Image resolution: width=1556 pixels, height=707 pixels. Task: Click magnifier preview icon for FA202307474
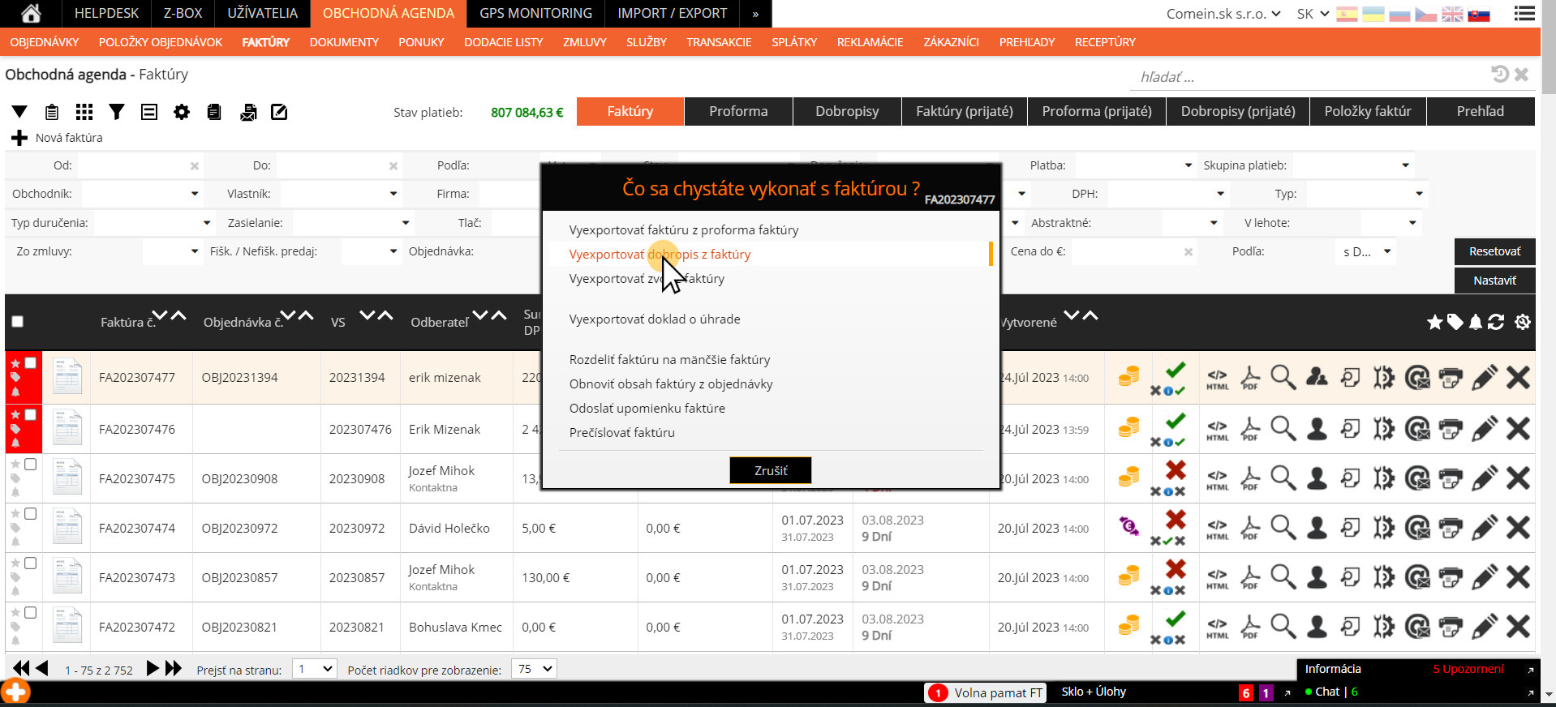click(x=1283, y=528)
